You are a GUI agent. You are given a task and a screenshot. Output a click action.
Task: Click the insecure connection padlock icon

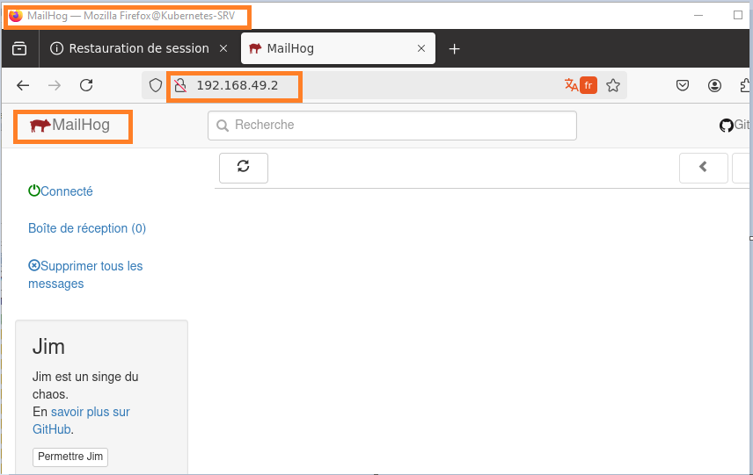[x=180, y=85]
